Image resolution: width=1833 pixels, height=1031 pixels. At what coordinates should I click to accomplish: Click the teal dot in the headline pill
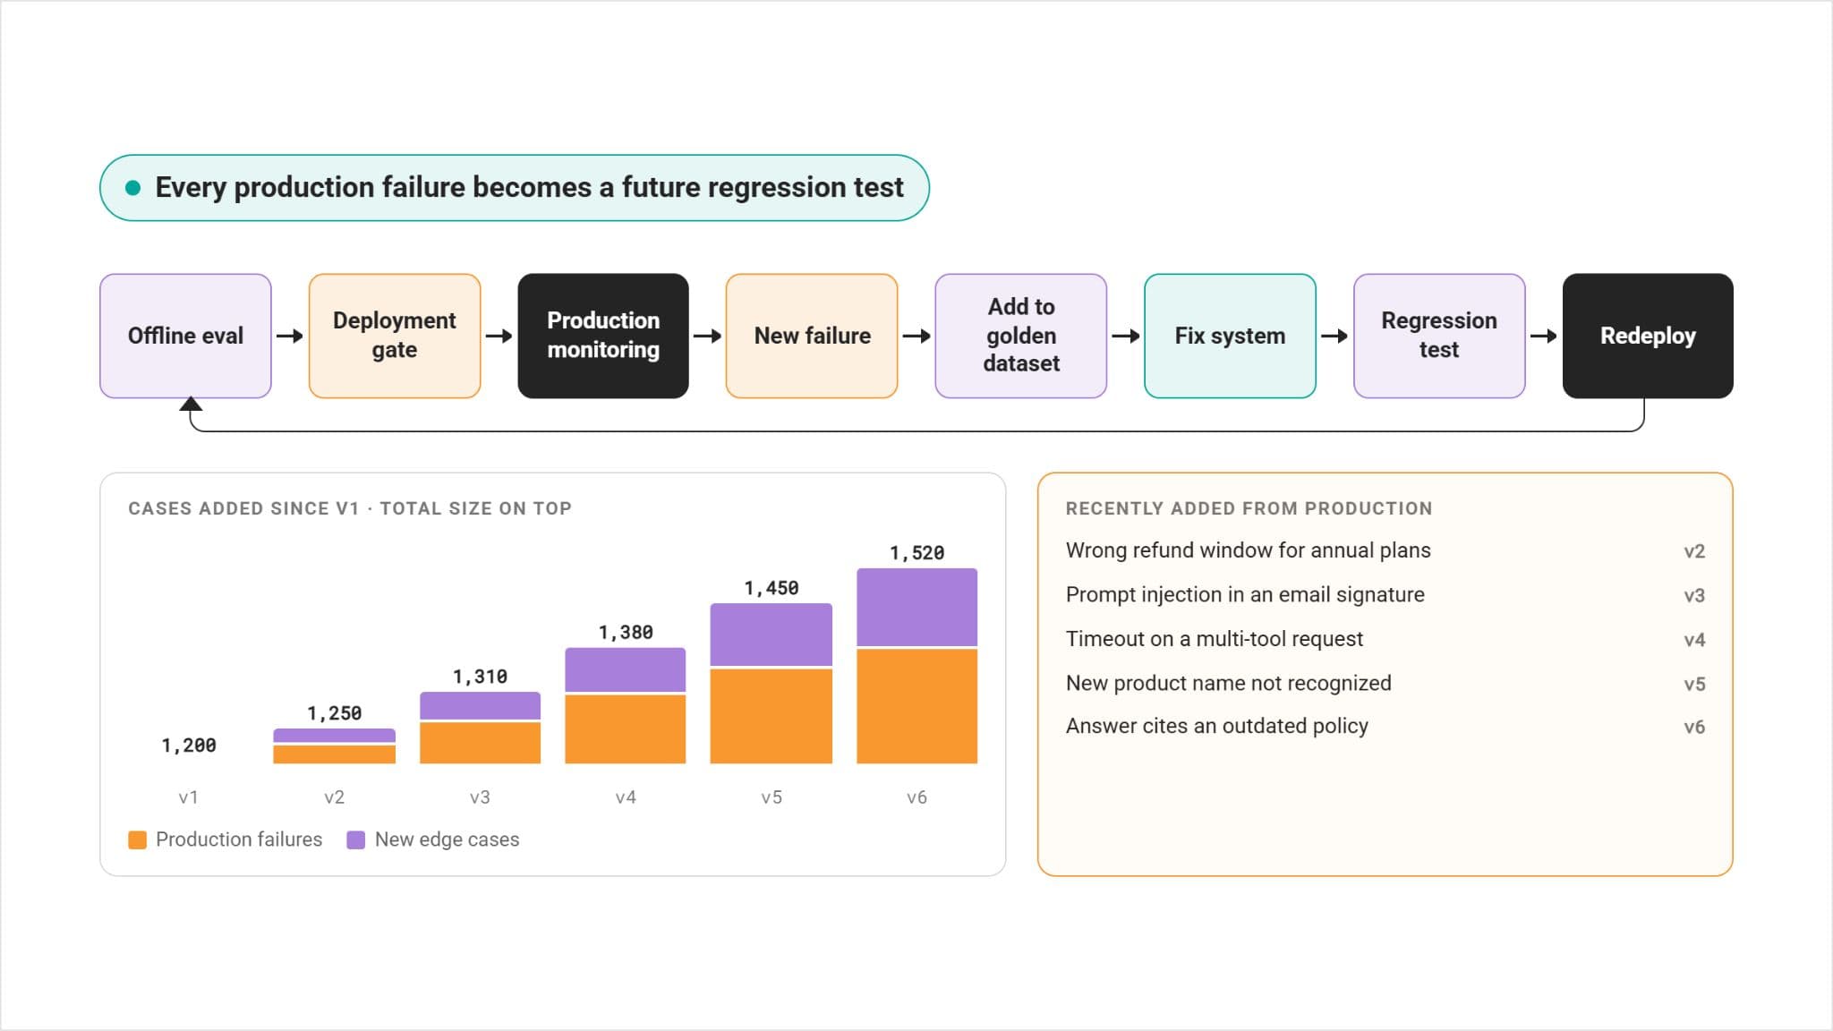coord(133,188)
